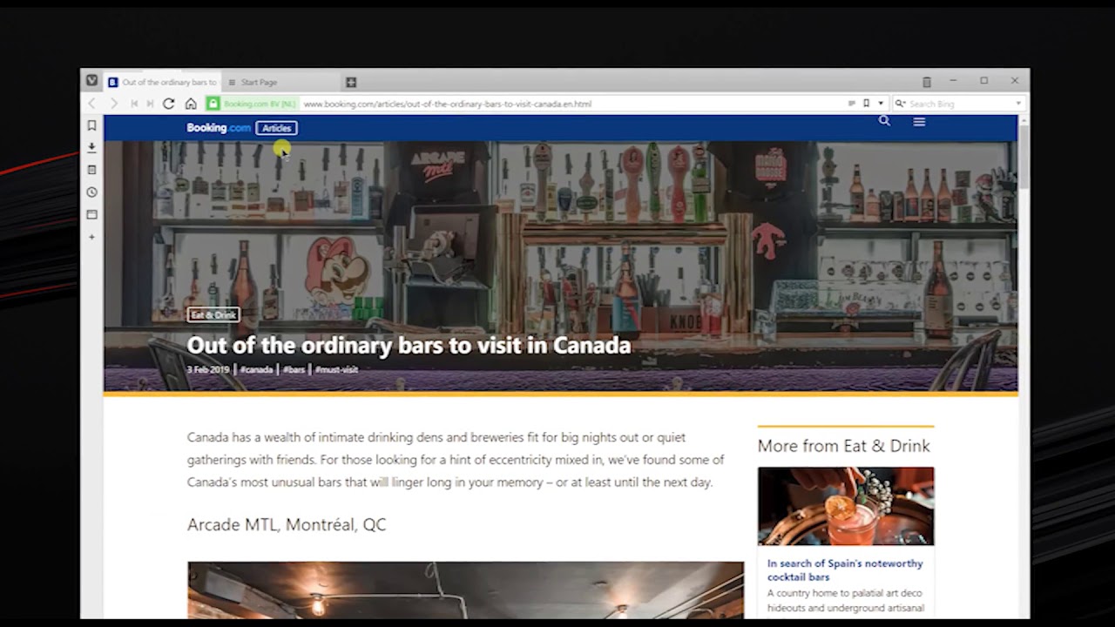The image size is (1115, 627).
Task: Click the '3 Feb 2019' date text
Action: coord(208,369)
